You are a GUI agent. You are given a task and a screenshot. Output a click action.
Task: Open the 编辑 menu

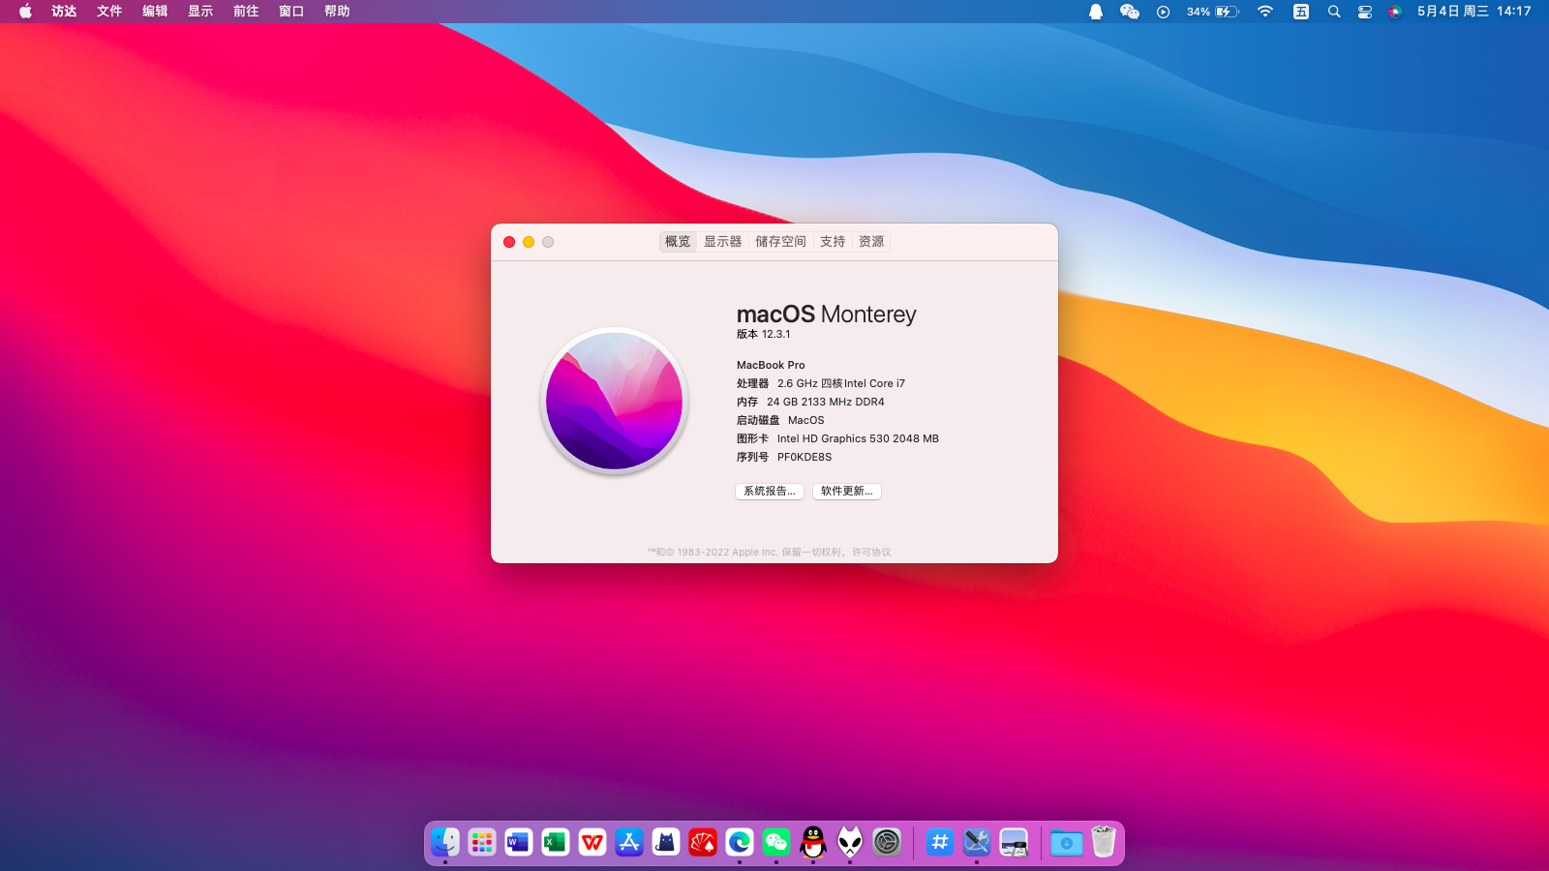(155, 12)
